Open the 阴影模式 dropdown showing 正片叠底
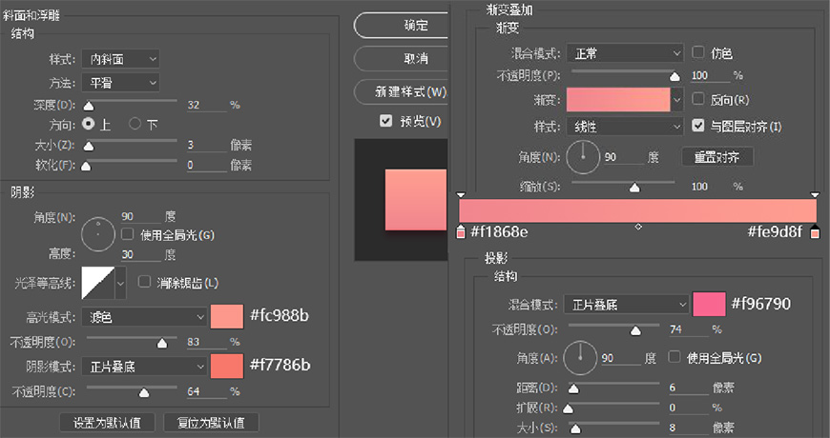 [144, 367]
